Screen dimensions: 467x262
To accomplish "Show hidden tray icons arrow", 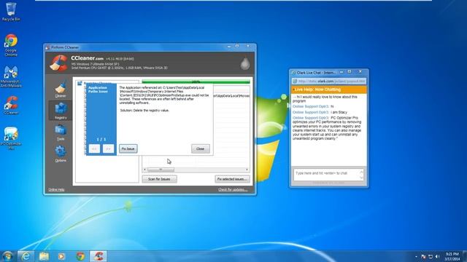I will point(416,257).
